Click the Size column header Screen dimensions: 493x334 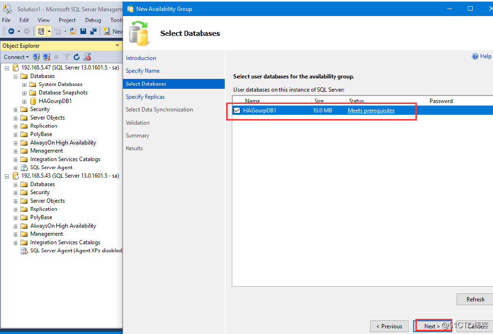[x=328, y=101]
